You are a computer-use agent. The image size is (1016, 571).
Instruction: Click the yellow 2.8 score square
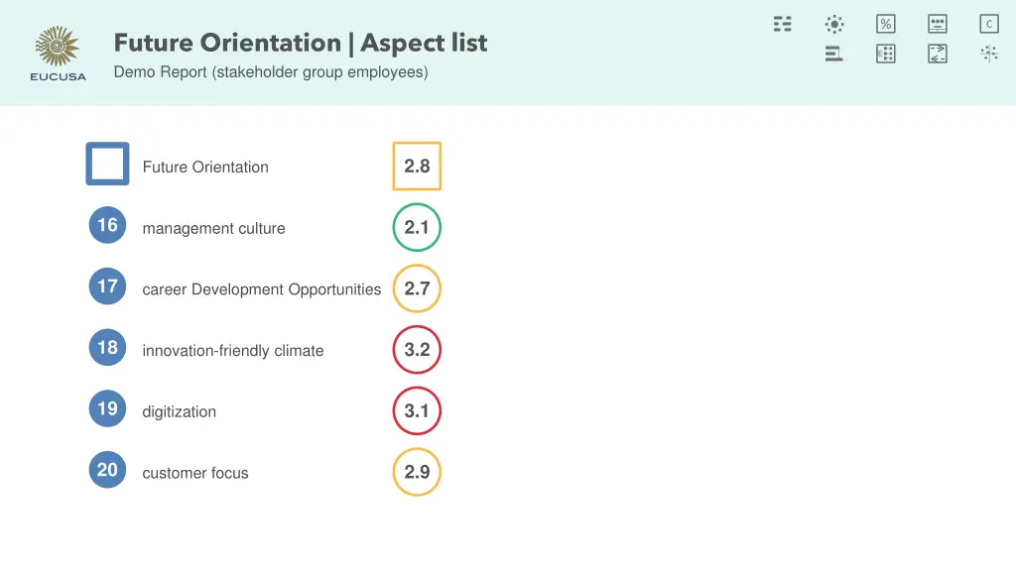click(417, 167)
